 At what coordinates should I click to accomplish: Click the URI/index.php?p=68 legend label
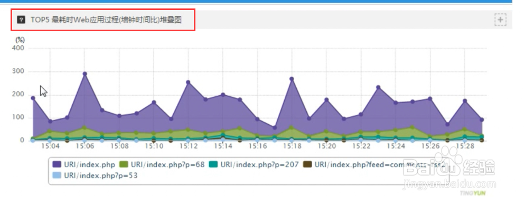pos(168,164)
